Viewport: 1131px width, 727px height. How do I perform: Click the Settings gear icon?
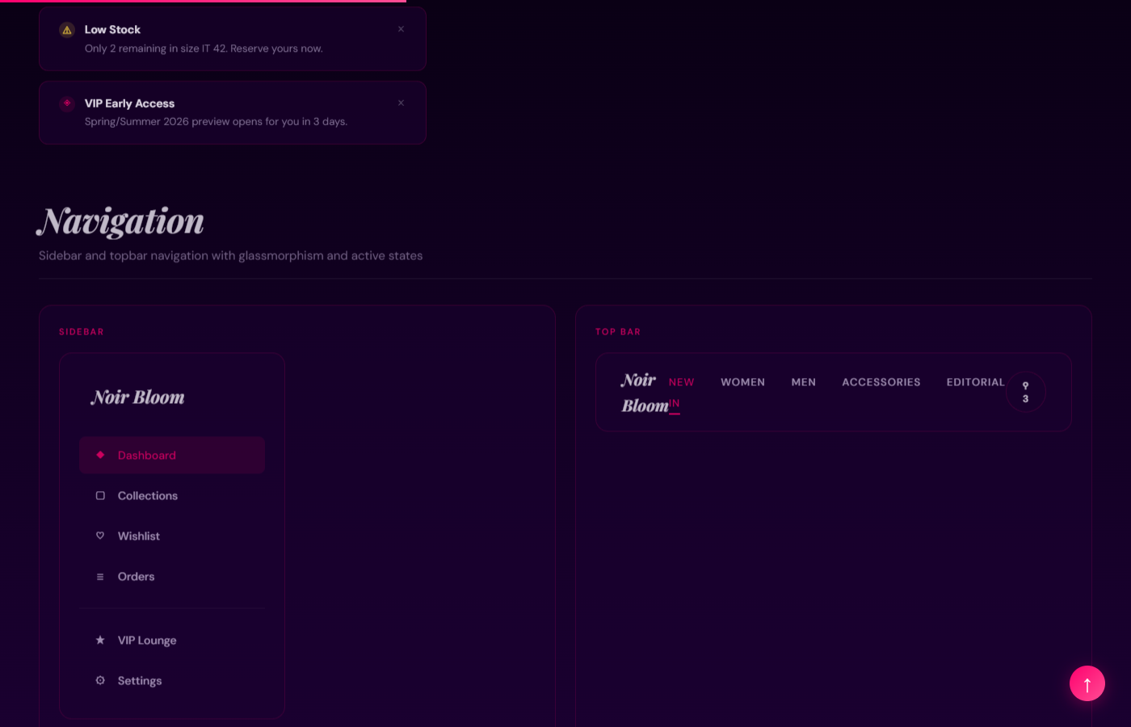point(100,680)
